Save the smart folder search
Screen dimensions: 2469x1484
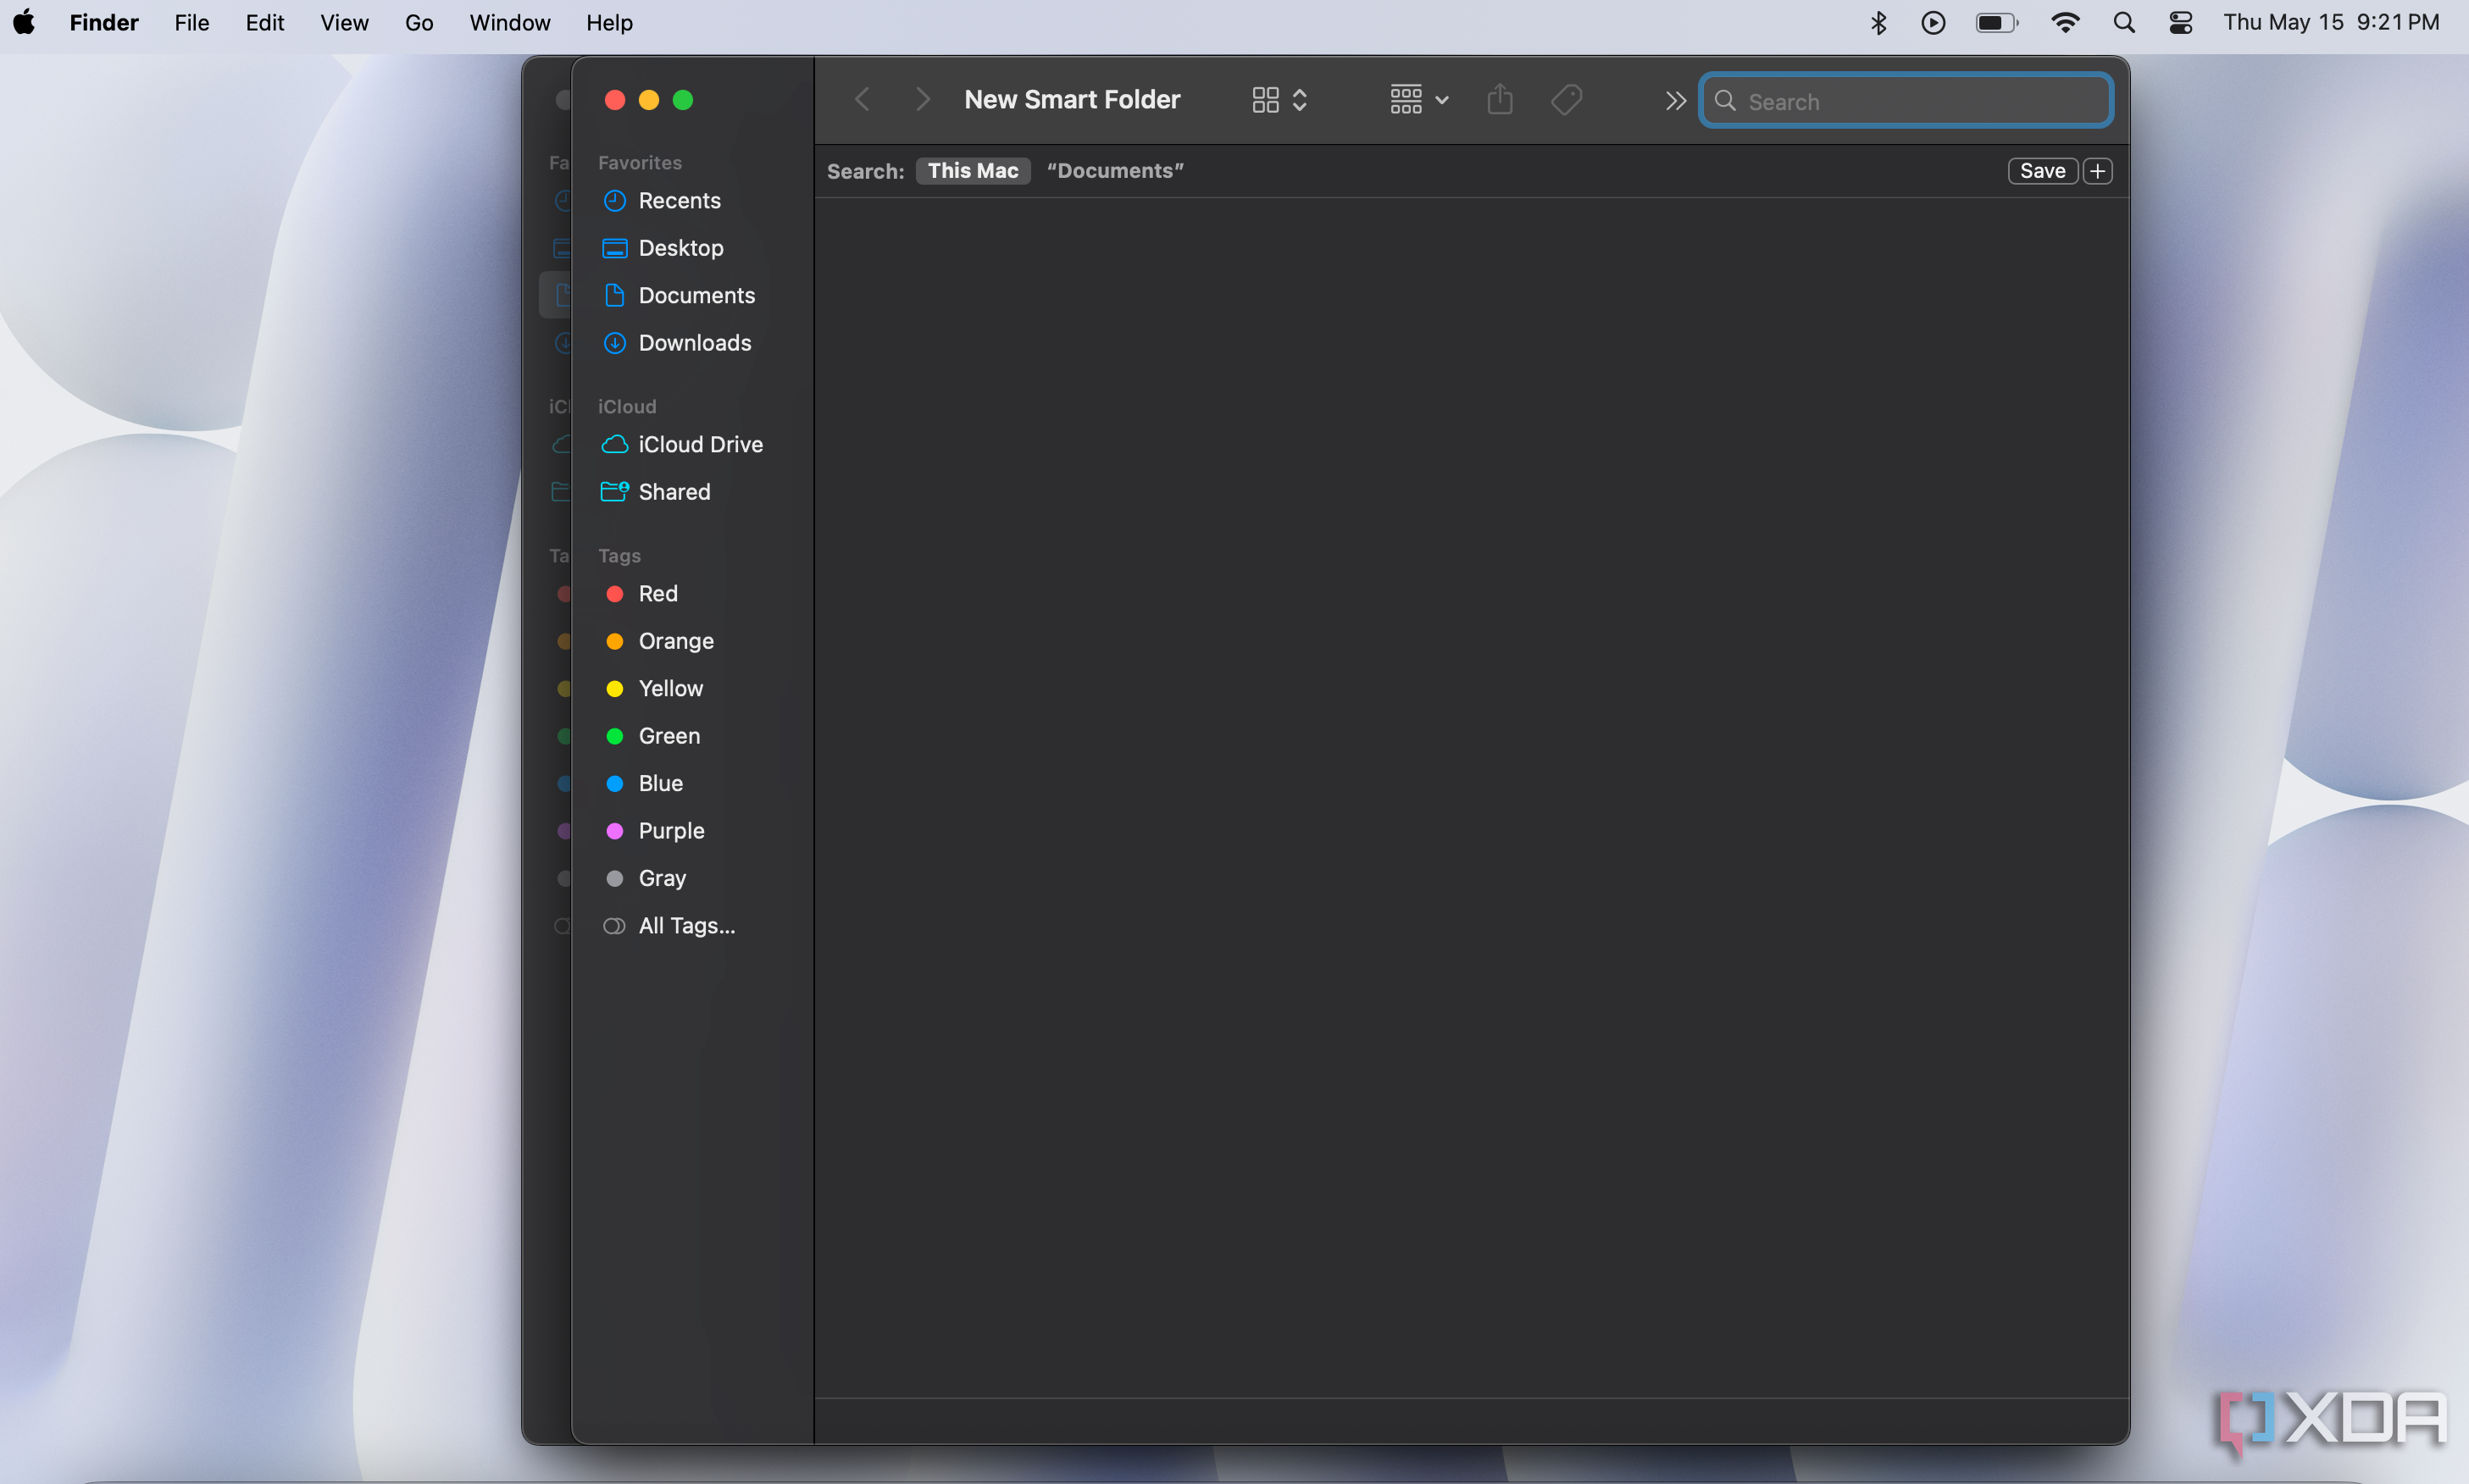tap(2042, 171)
